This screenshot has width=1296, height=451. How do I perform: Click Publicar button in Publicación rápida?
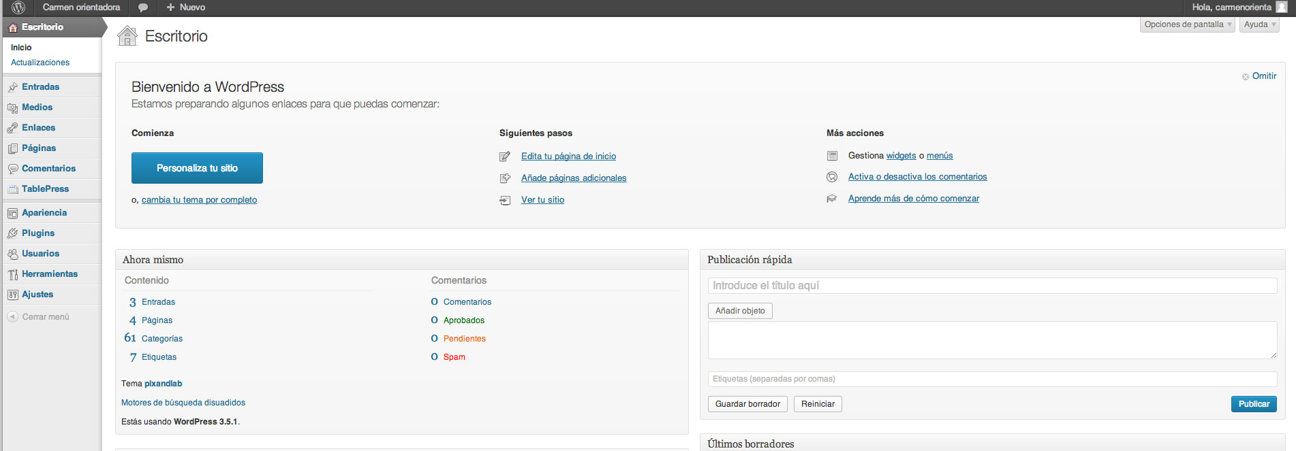pos(1254,404)
